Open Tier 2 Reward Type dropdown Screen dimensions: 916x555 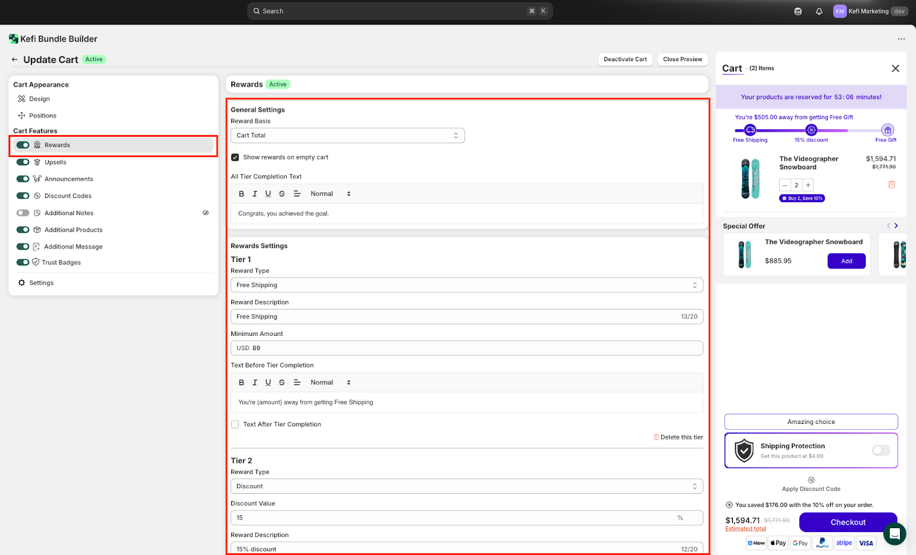pyautogui.click(x=466, y=486)
